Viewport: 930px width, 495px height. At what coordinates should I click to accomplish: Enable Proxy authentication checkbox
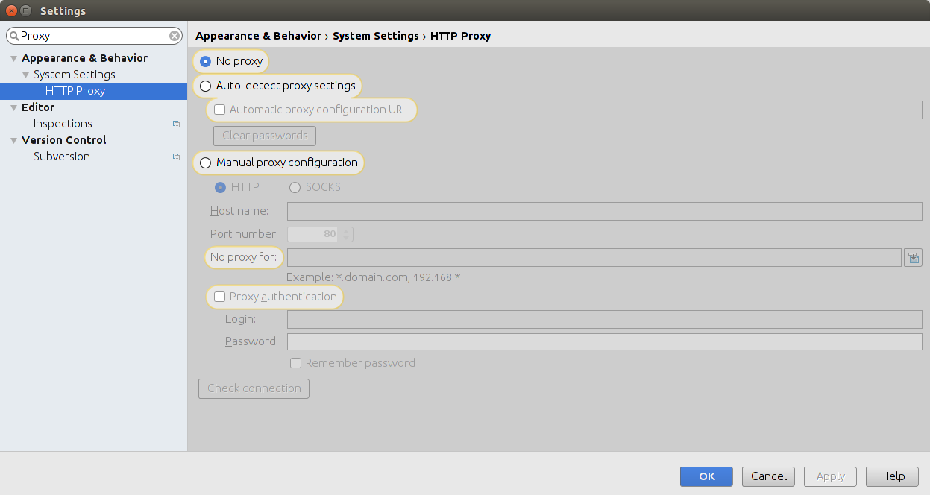[219, 297]
